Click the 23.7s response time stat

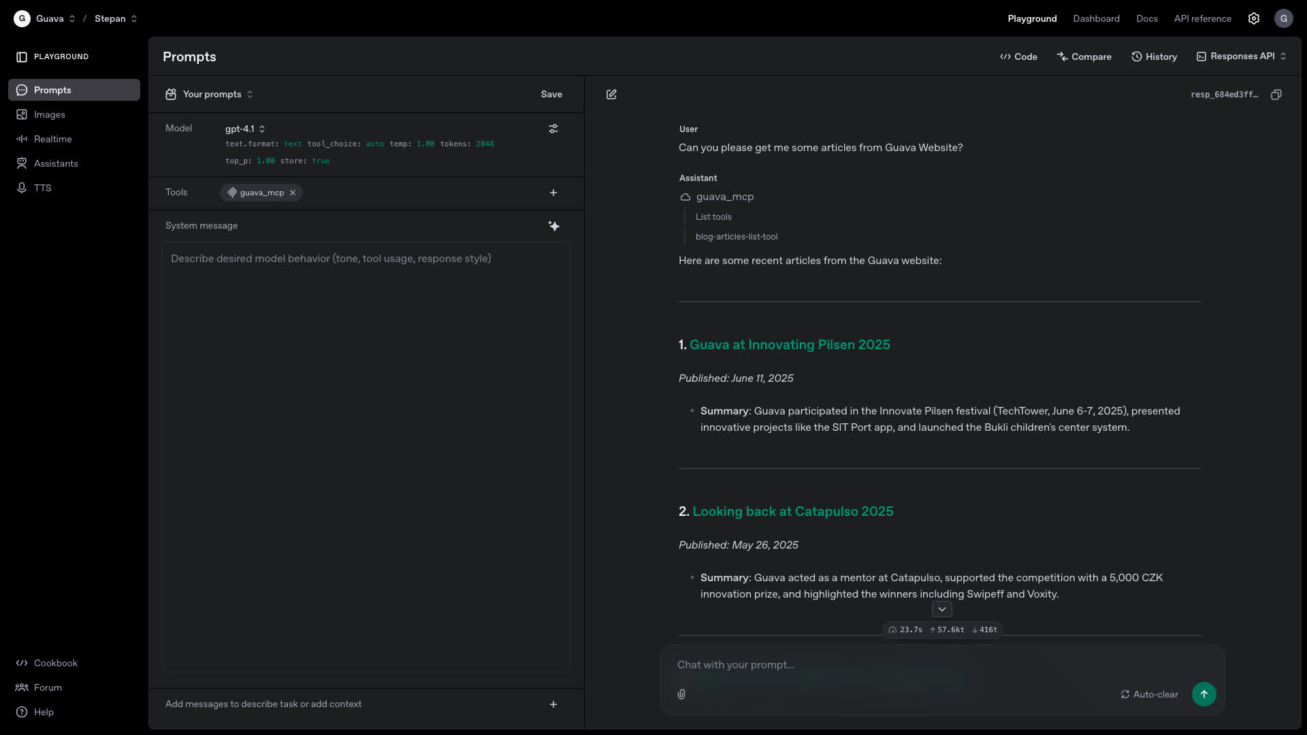coord(905,630)
